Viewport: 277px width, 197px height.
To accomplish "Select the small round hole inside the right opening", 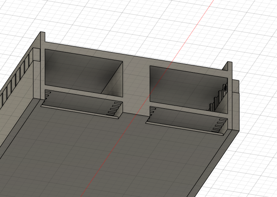I will pos(226,88).
